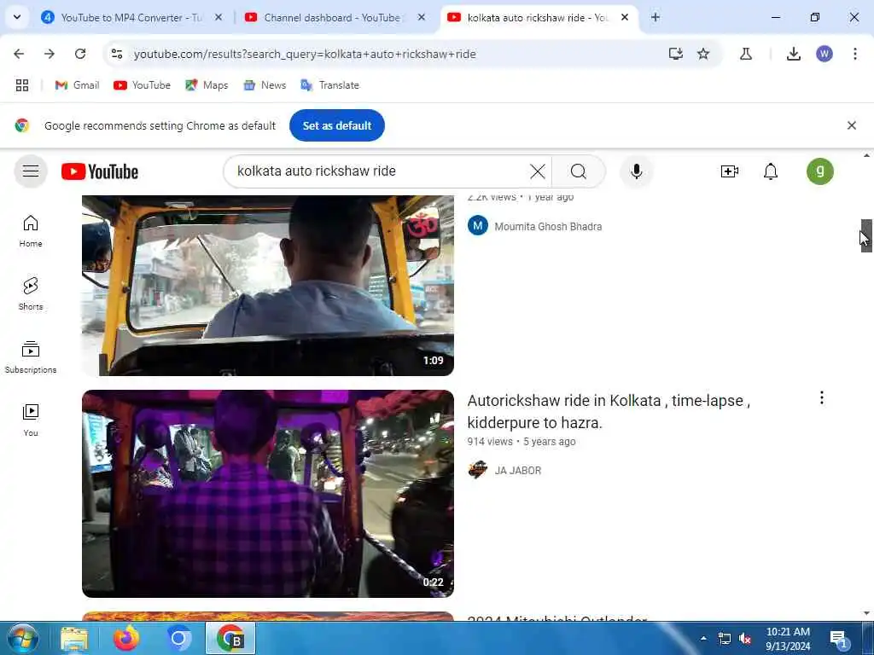Open Chrome Labs flask icon
The height and width of the screenshot is (655, 874).
(746, 54)
